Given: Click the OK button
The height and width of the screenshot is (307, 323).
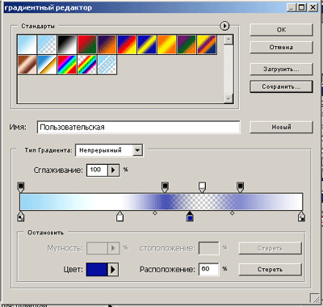Looking at the screenshot, I should point(281,30).
